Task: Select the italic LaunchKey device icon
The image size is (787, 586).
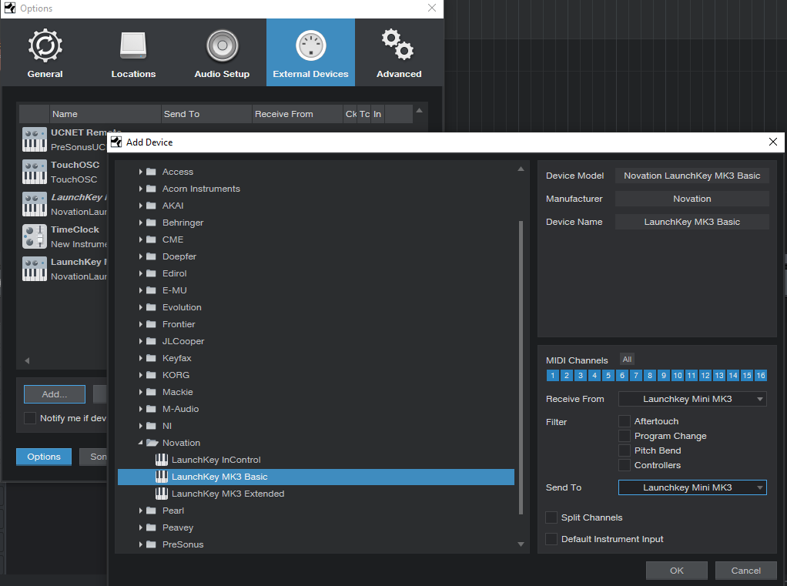Action: tap(35, 204)
